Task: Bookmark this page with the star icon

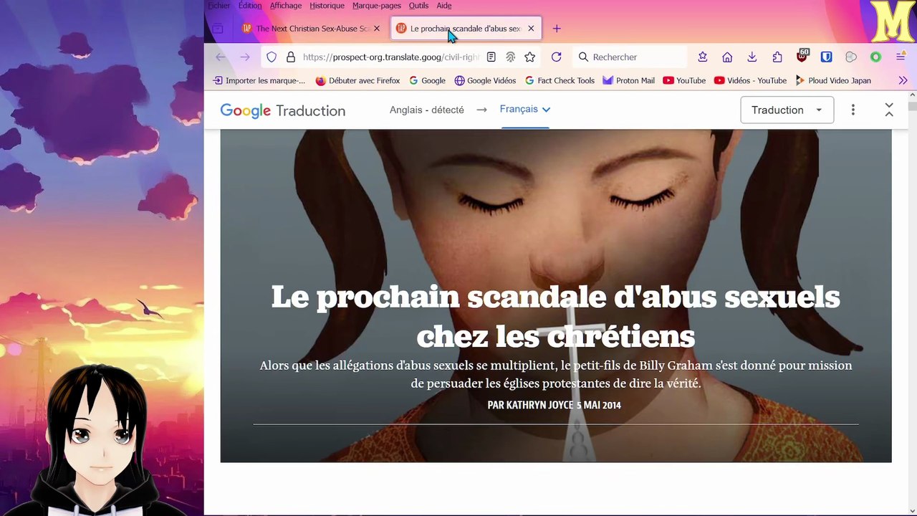Action: [530, 57]
